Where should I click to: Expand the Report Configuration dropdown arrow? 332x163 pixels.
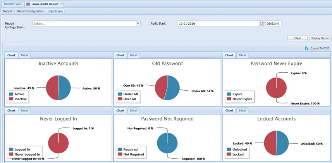(138, 24)
